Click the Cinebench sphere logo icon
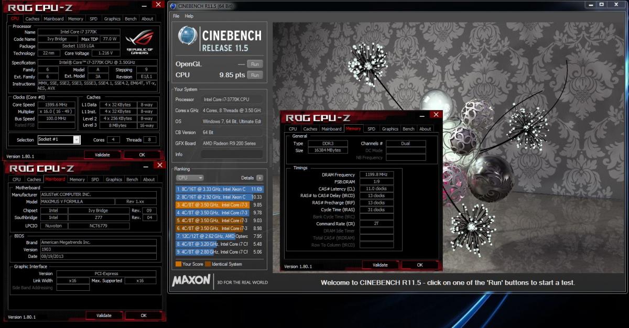 point(188,36)
